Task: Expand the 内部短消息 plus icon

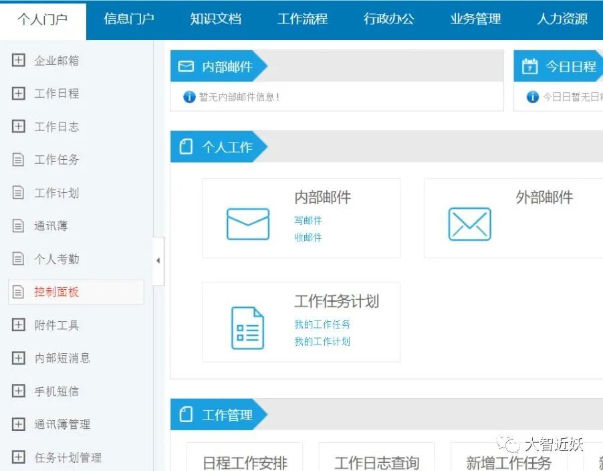Action: click(x=19, y=358)
